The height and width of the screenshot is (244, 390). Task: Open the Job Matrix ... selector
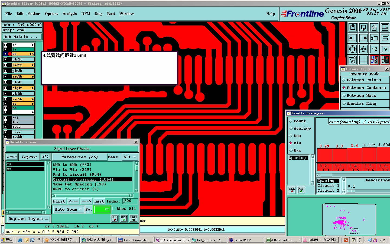click(22, 37)
